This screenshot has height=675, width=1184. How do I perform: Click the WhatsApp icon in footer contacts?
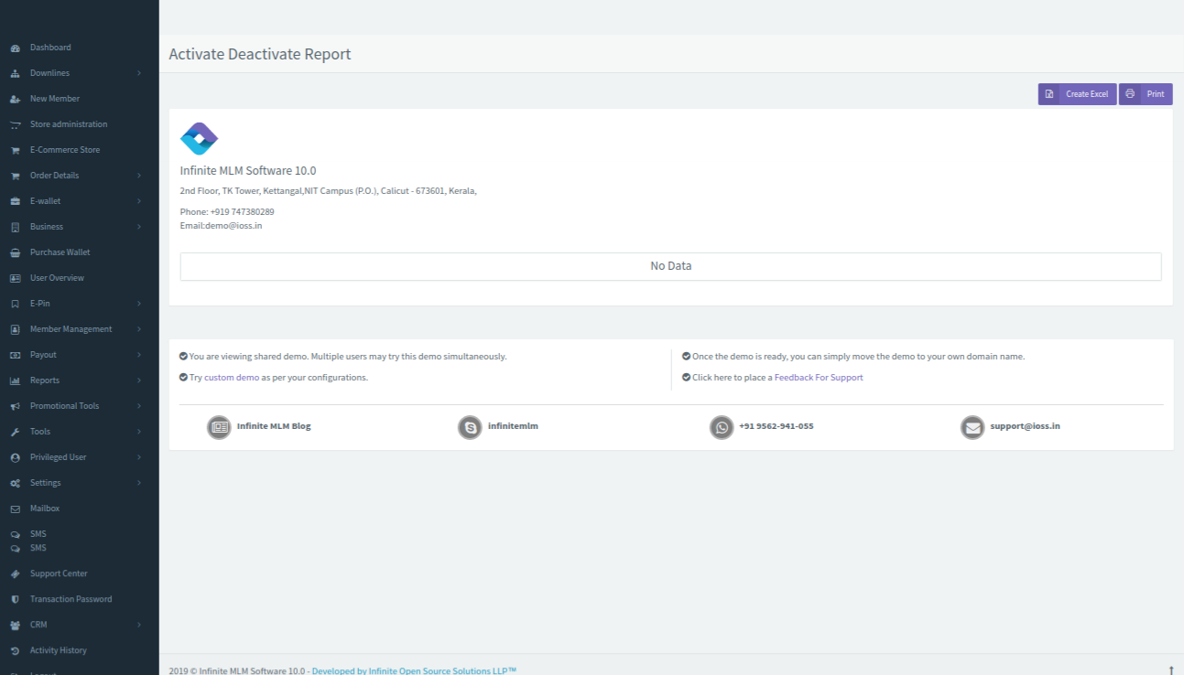point(722,427)
